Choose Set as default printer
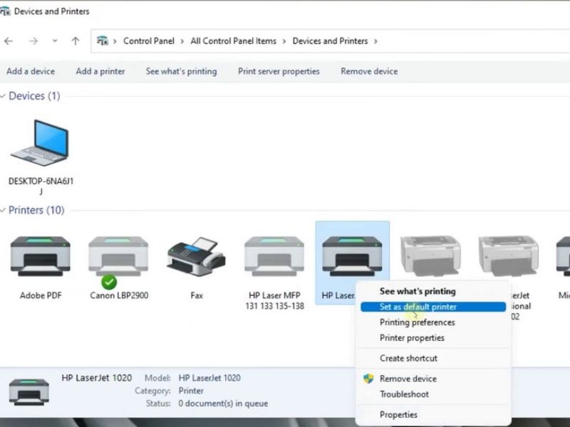Image resolution: width=570 pixels, height=427 pixels. point(418,307)
